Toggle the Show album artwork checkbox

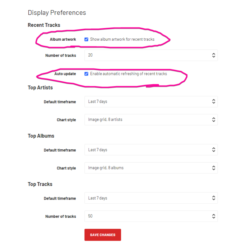pyautogui.click(x=86, y=39)
